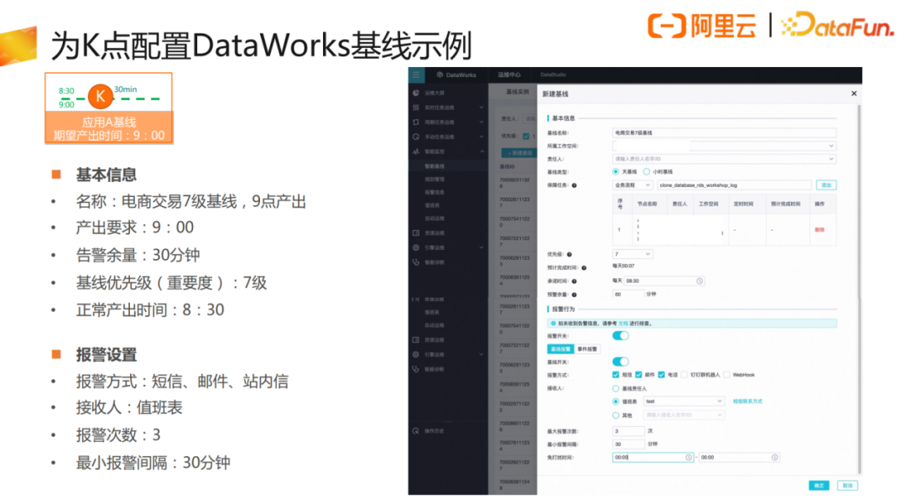Image resolution: width=906 pixels, height=504 pixels.
Task: Click the DataWorks logo icon
Action: [439, 75]
